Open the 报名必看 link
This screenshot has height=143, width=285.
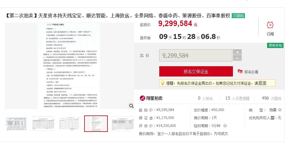[x=251, y=72]
